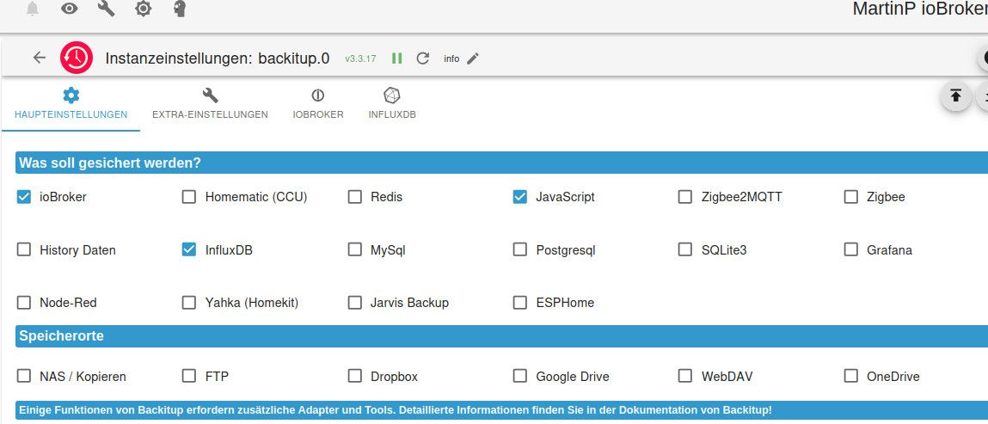Open the Extra-Einstellungen tab
988x424 pixels.
[210, 104]
